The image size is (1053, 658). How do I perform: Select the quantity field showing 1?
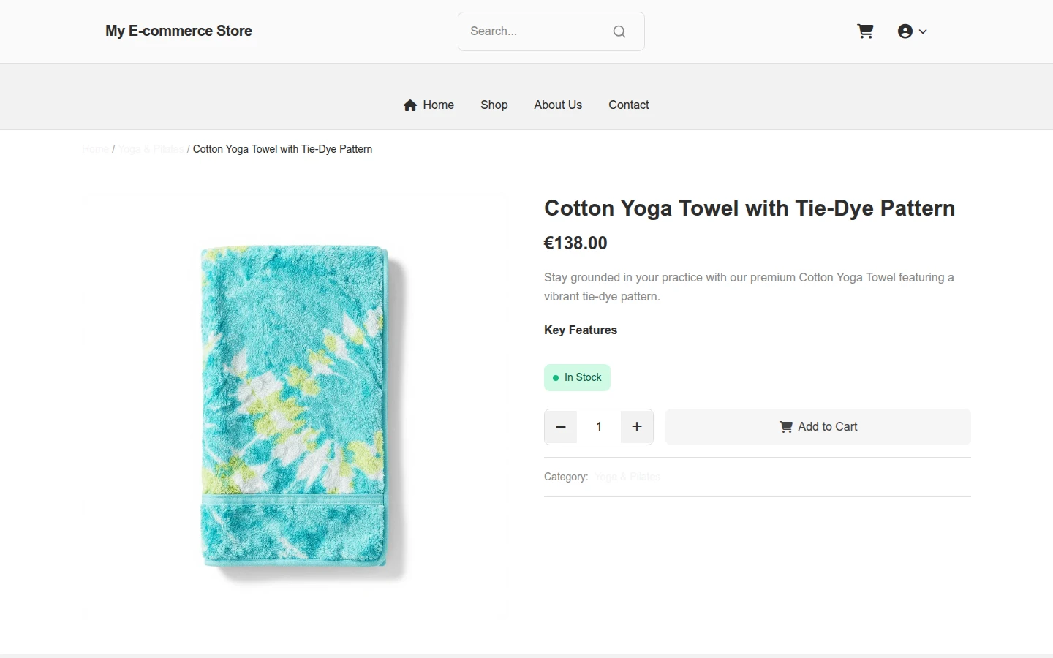coord(599,427)
